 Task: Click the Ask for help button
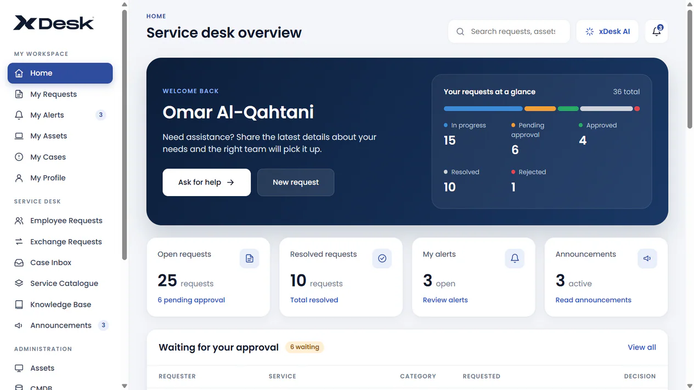click(207, 182)
